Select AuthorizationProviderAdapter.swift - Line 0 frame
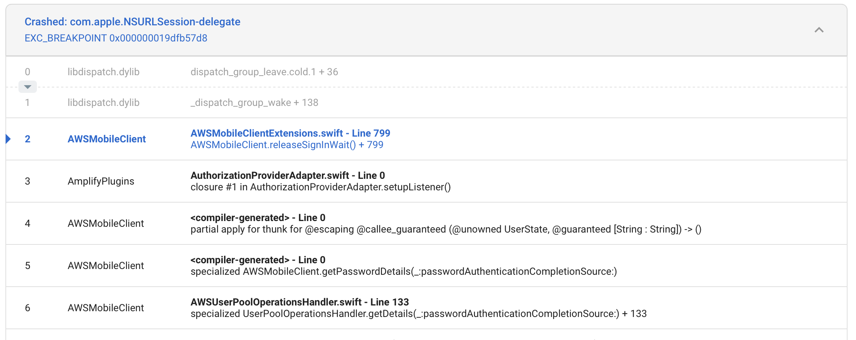 (x=426, y=181)
